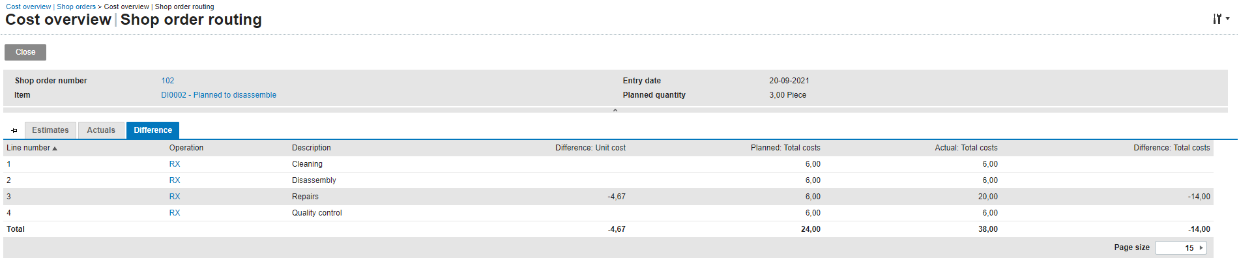Follow the Cost overview breadcrumb link
The width and height of the screenshot is (1239, 280).
pyautogui.click(x=28, y=7)
